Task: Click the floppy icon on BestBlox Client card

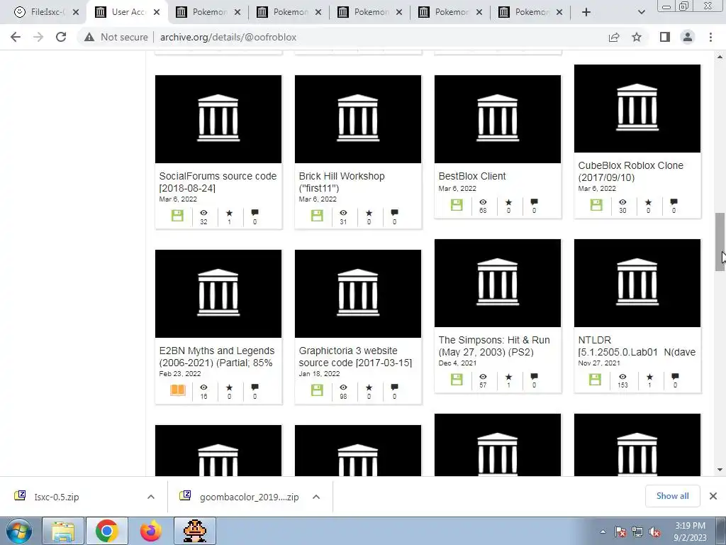Action: point(457,205)
